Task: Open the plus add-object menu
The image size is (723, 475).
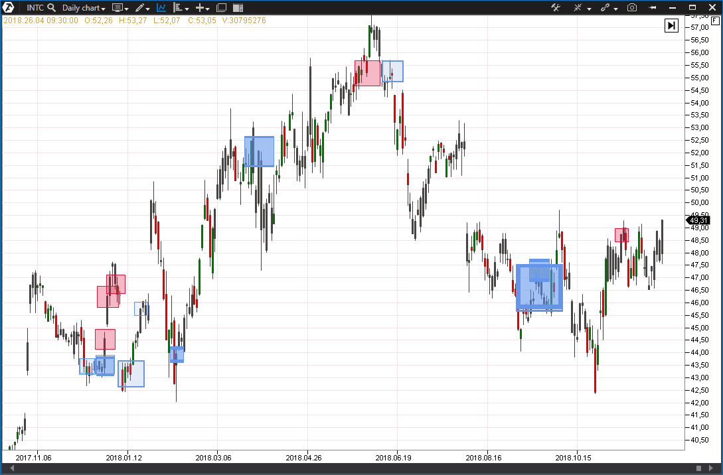Action: click(x=202, y=8)
